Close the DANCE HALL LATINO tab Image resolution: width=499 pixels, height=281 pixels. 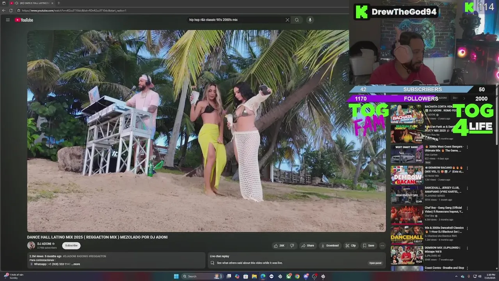tap(53, 3)
